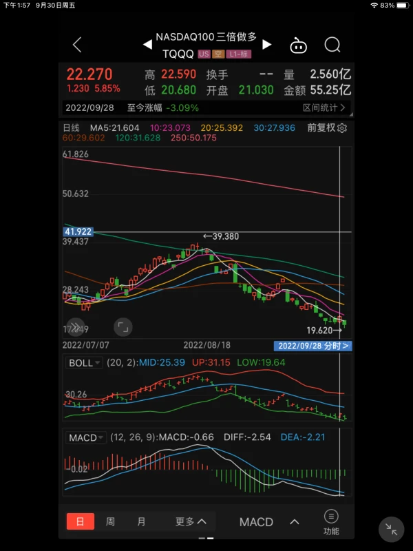
Task: Tap the 2022/07/07 date axis label
Action: (x=85, y=345)
